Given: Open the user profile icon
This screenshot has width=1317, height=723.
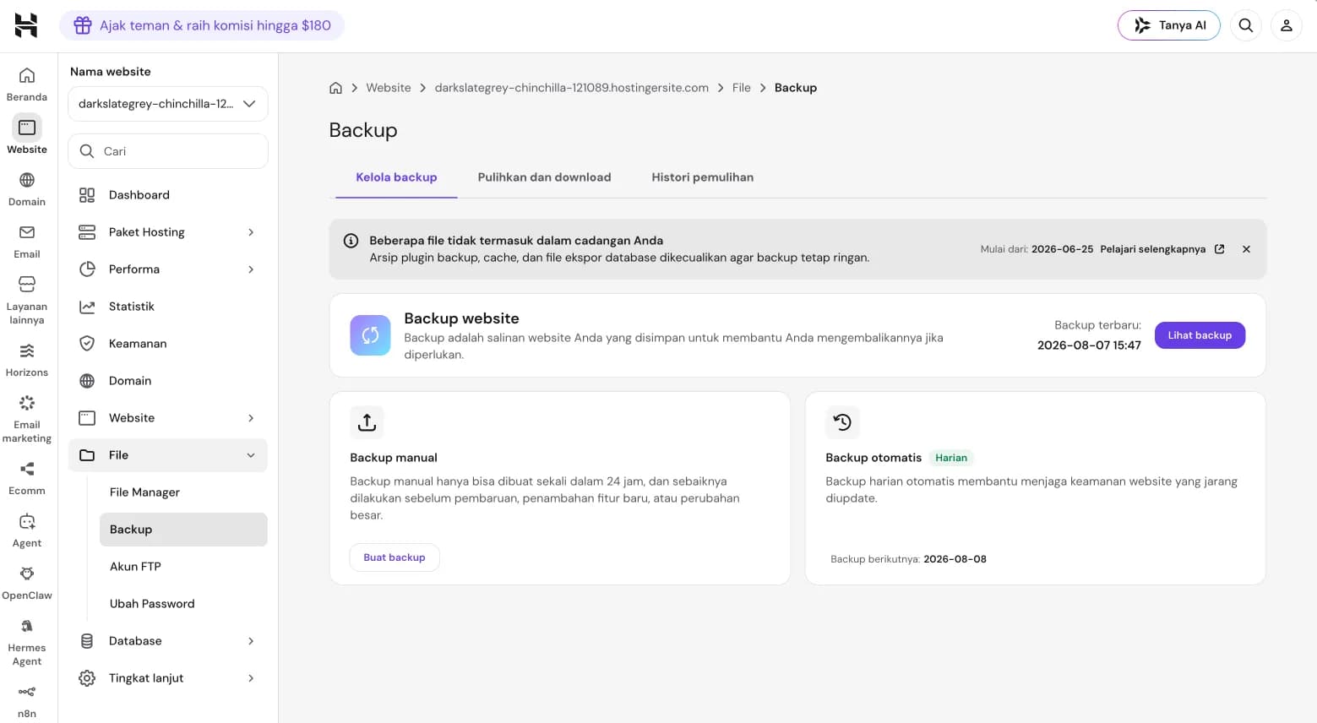Looking at the screenshot, I should (x=1287, y=25).
